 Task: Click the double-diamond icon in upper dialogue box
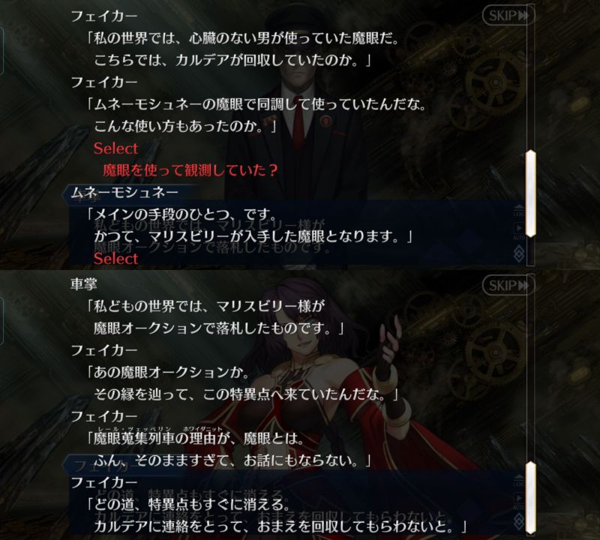519,253
